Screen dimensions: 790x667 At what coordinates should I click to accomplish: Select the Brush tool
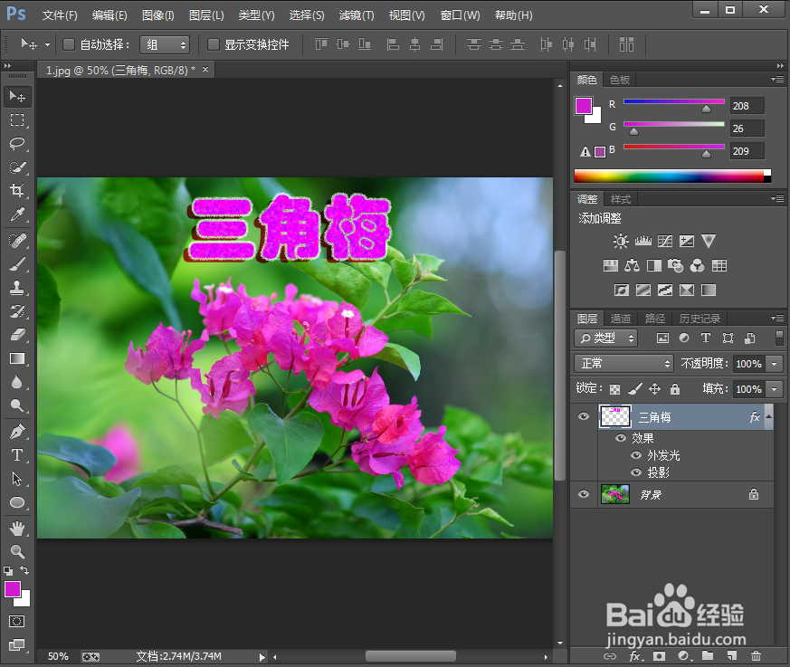click(17, 264)
